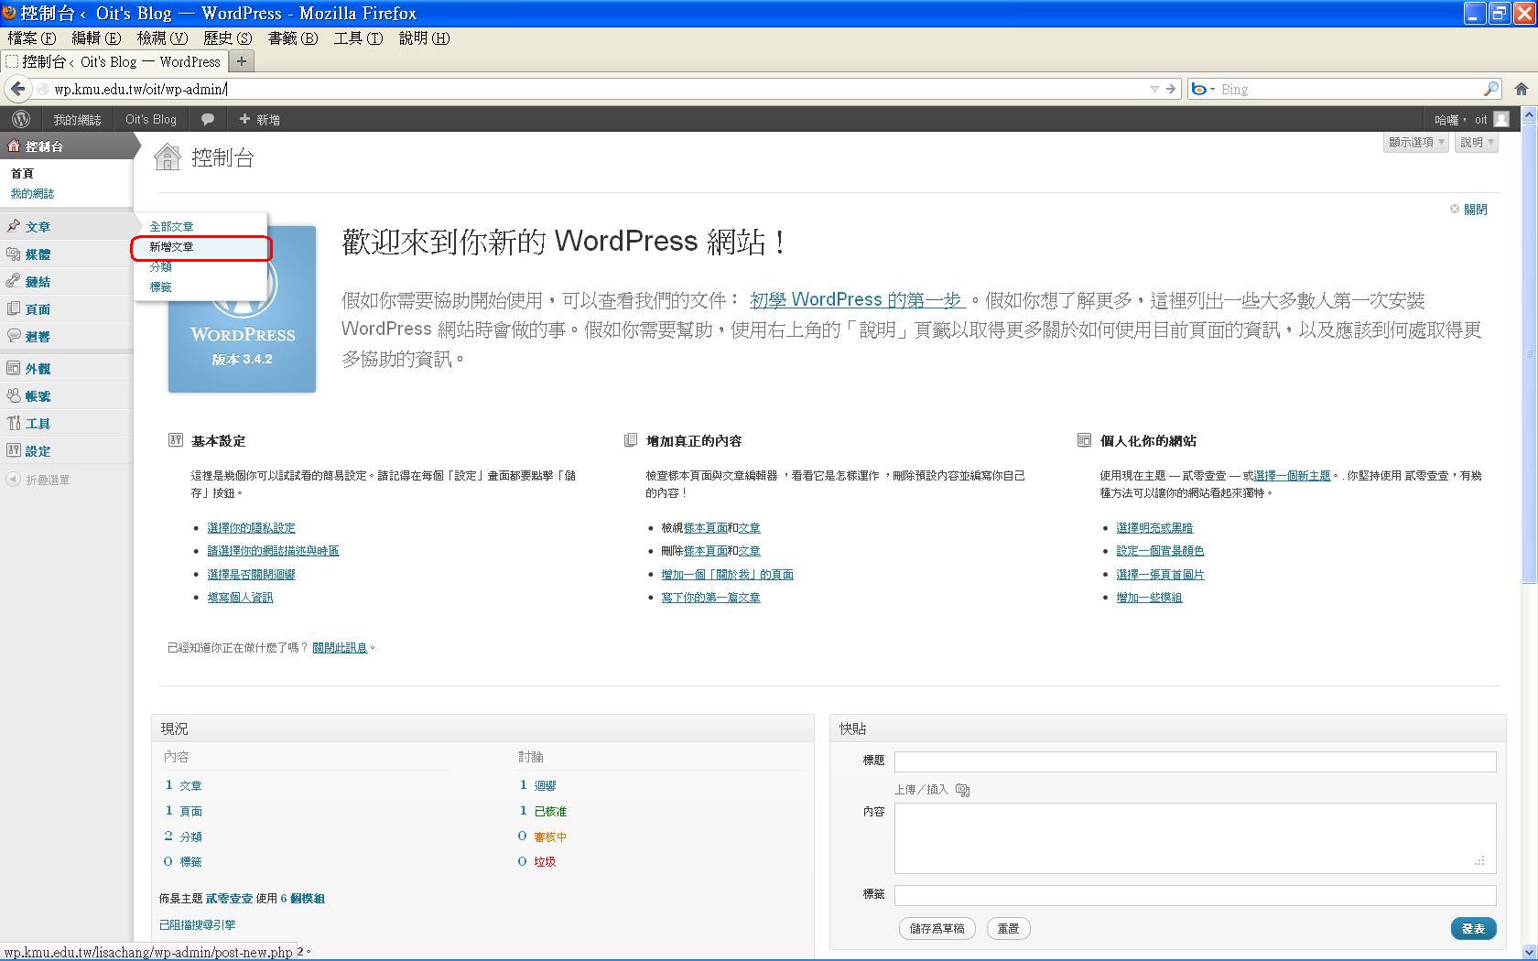The height and width of the screenshot is (961, 1538).
Task: Click the 重置 button
Action: [1008, 928]
